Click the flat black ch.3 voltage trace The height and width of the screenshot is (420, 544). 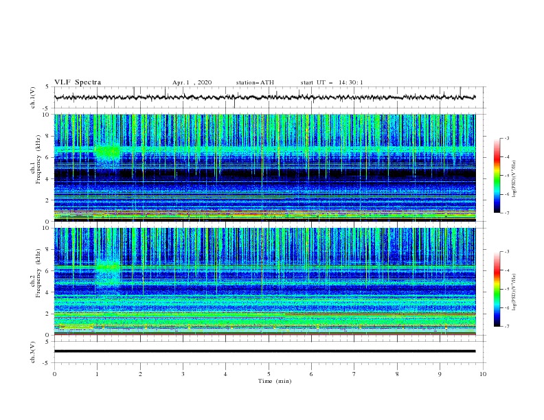(264, 351)
